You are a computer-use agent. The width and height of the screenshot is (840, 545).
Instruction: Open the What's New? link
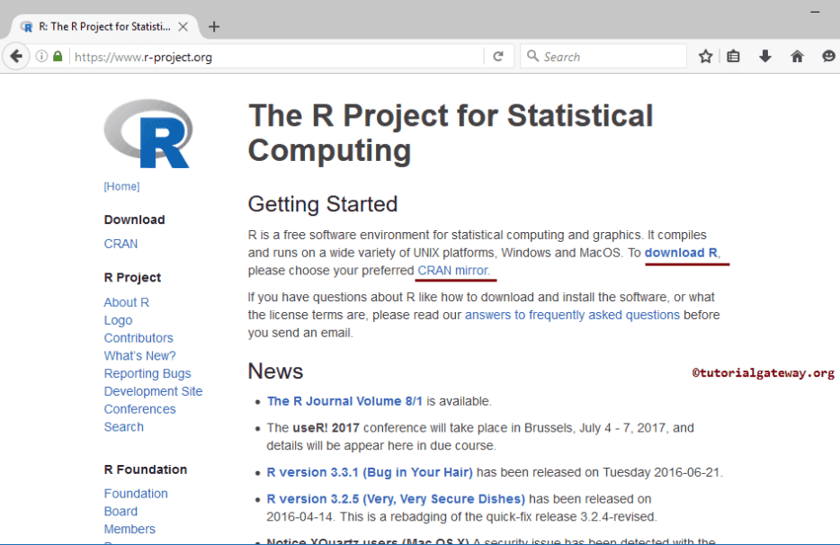139,356
